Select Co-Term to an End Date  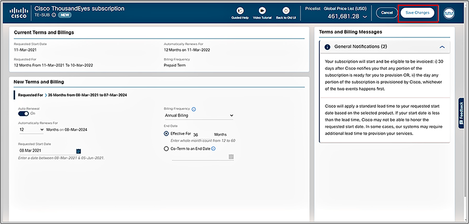coord(166,149)
